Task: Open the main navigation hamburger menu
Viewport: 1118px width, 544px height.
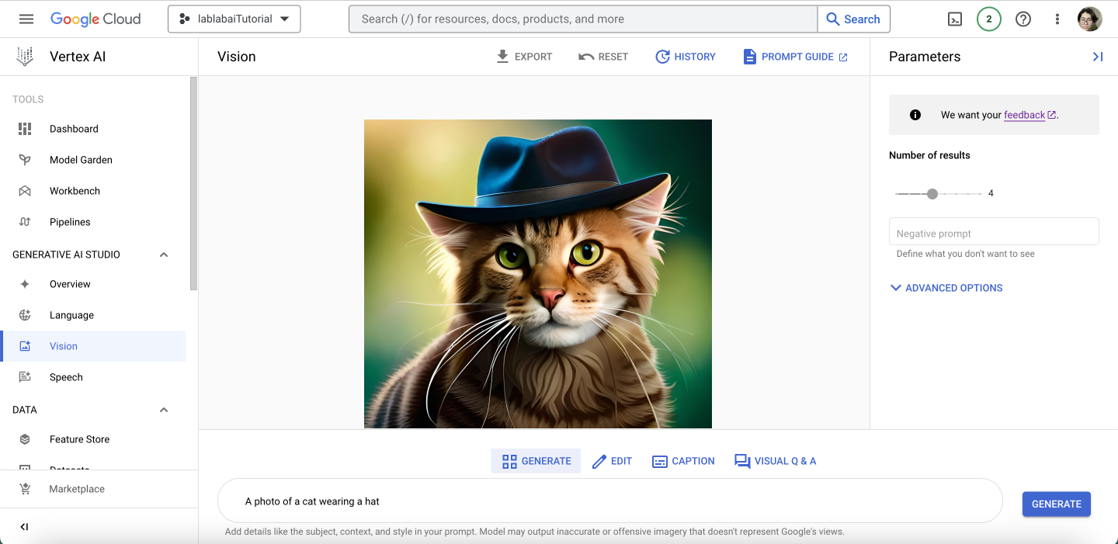Action: pos(26,19)
